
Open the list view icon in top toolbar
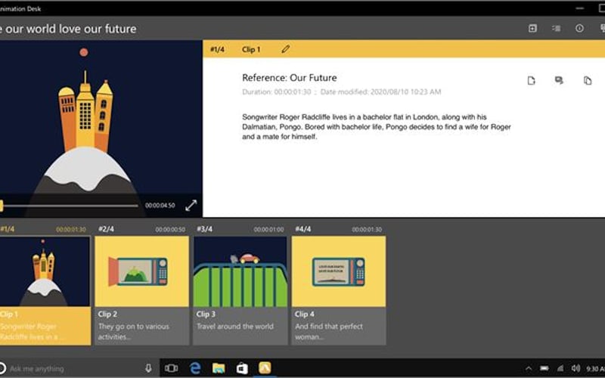pos(556,29)
